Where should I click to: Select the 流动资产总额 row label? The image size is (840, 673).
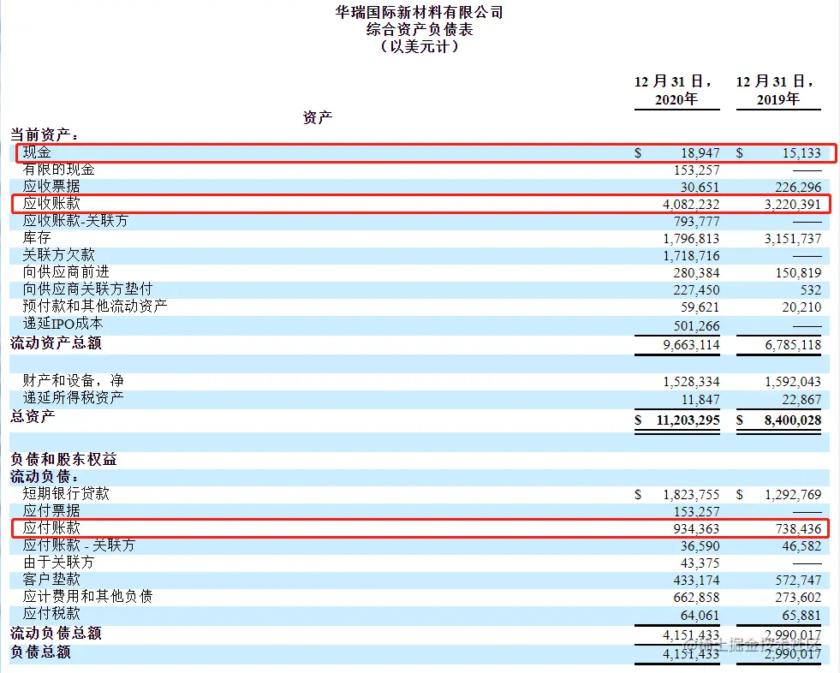click(x=56, y=343)
